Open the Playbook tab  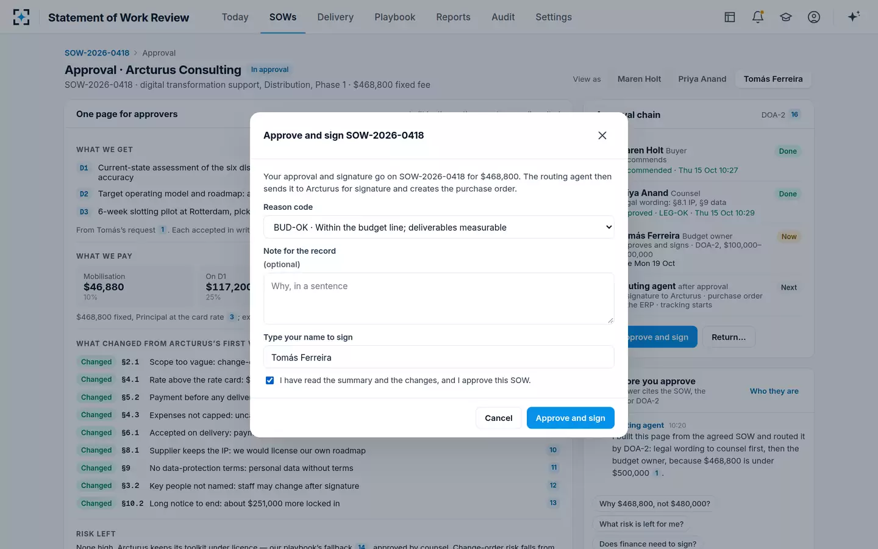click(x=395, y=17)
